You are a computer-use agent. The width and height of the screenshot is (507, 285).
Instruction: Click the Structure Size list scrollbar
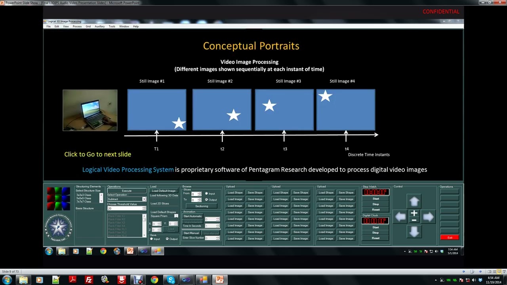101,198
